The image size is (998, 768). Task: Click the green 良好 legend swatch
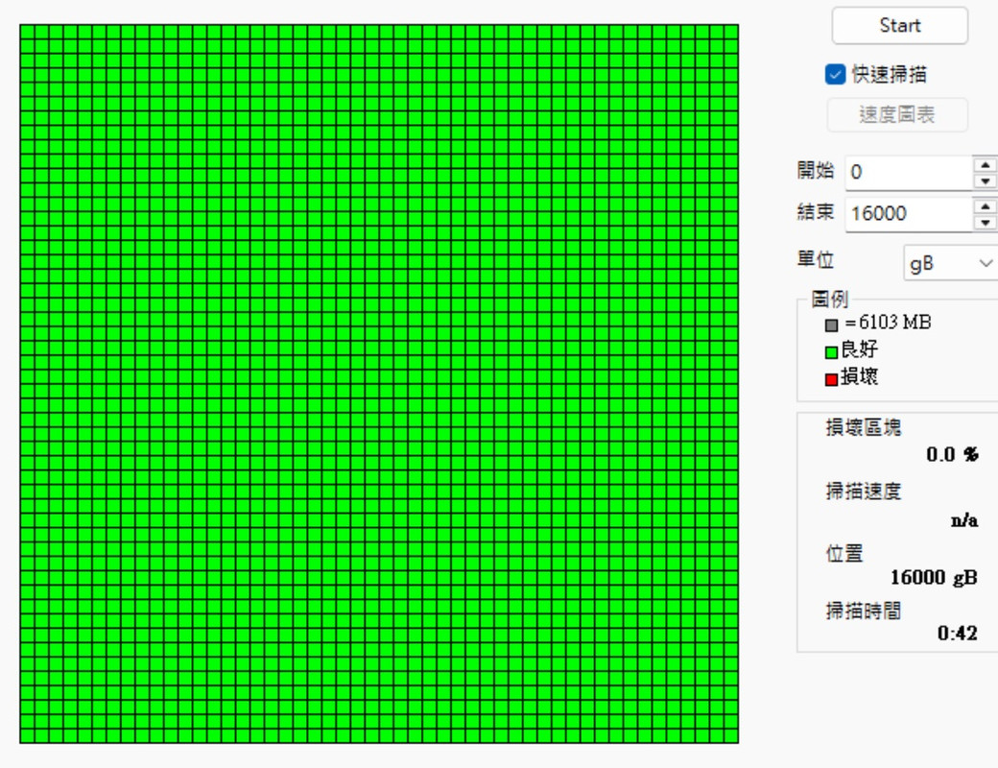click(831, 352)
